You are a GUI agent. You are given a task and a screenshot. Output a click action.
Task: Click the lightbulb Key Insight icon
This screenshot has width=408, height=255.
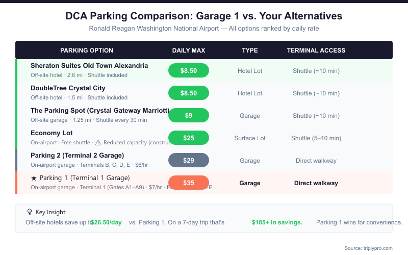coord(30,212)
